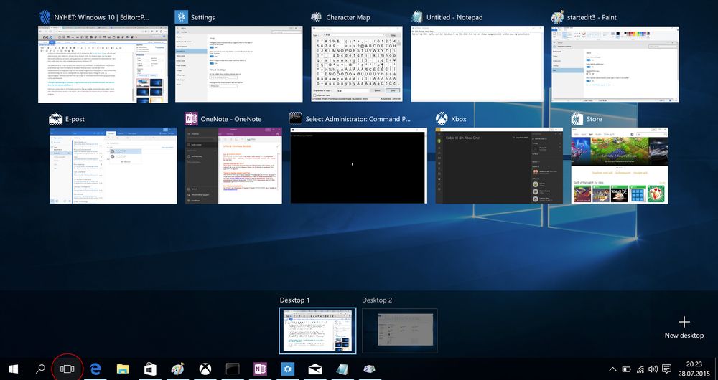Click the bag icon beside the Store title

coord(577,119)
